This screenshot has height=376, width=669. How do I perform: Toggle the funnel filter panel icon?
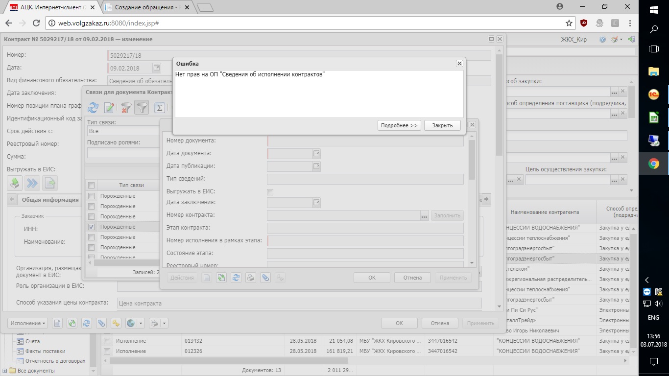point(142,108)
